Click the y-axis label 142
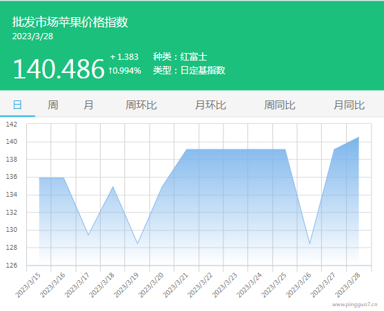Image resolution: width=384 pixels, height=311 pixels. pyautogui.click(x=12, y=125)
